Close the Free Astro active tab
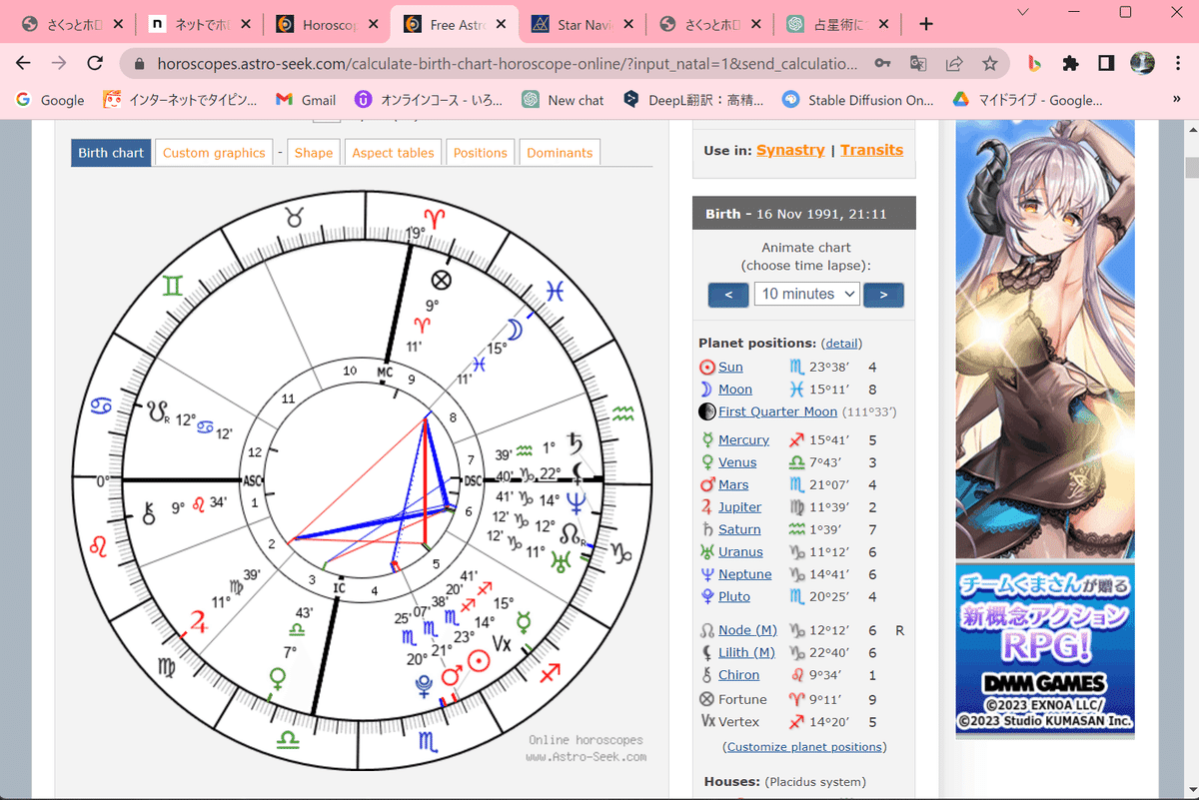1199x800 pixels. (x=502, y=24)
